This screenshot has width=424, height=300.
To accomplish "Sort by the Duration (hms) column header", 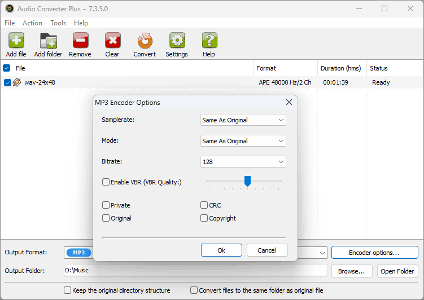I will click(342, 68).
